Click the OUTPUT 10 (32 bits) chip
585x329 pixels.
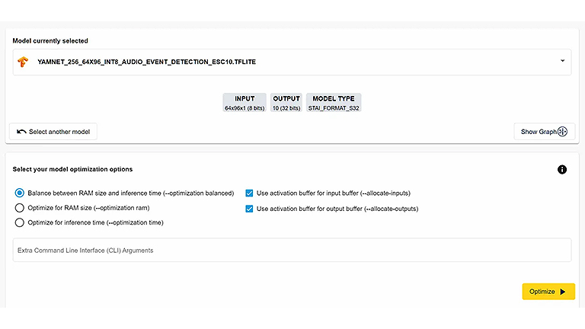pyautogui.click(x=286, y=104)
